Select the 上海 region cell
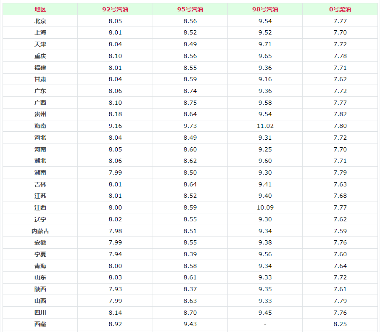Viewport: 380px width, 332px height. point(40,32)
